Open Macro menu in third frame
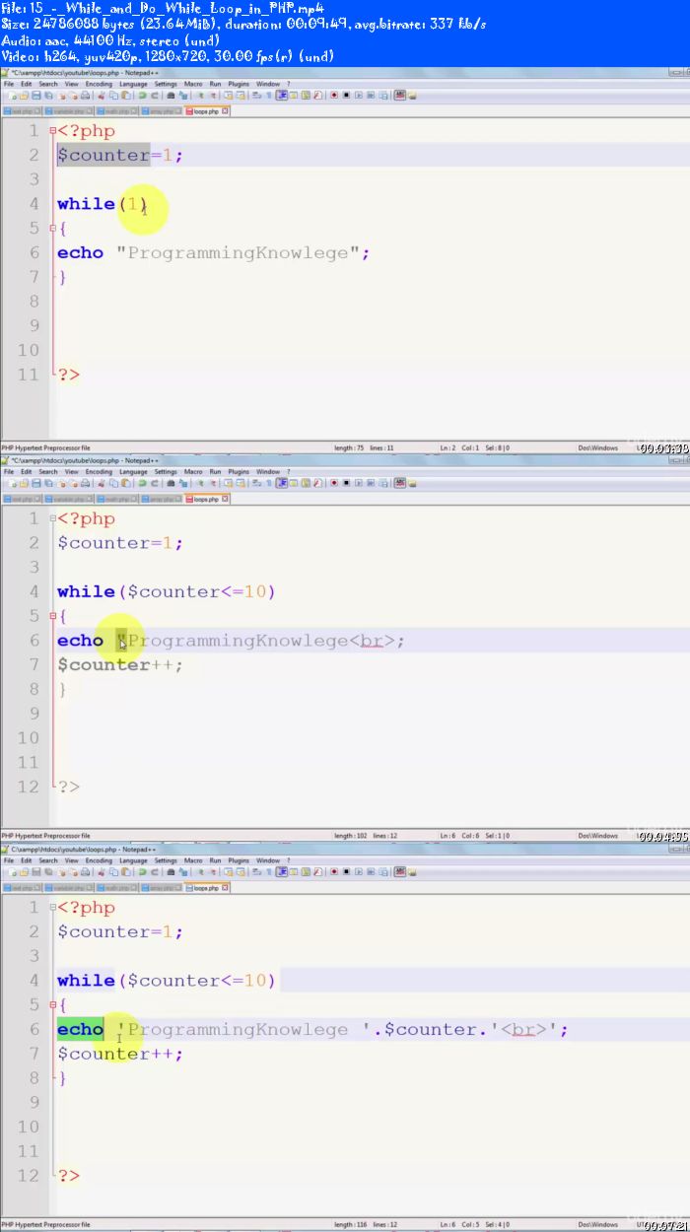 [193, 860]
